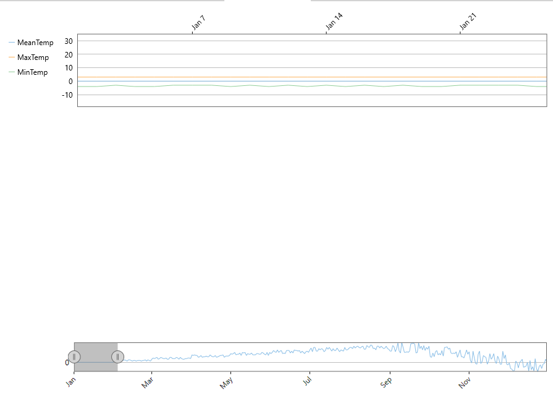This screenshot has width=553, height=398.
Task: Click the green MinTemp legend line marker
Action: tap(12, 72)
